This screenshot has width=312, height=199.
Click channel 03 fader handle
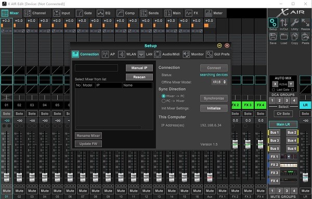pyautogui.click(x=32, y=177)
